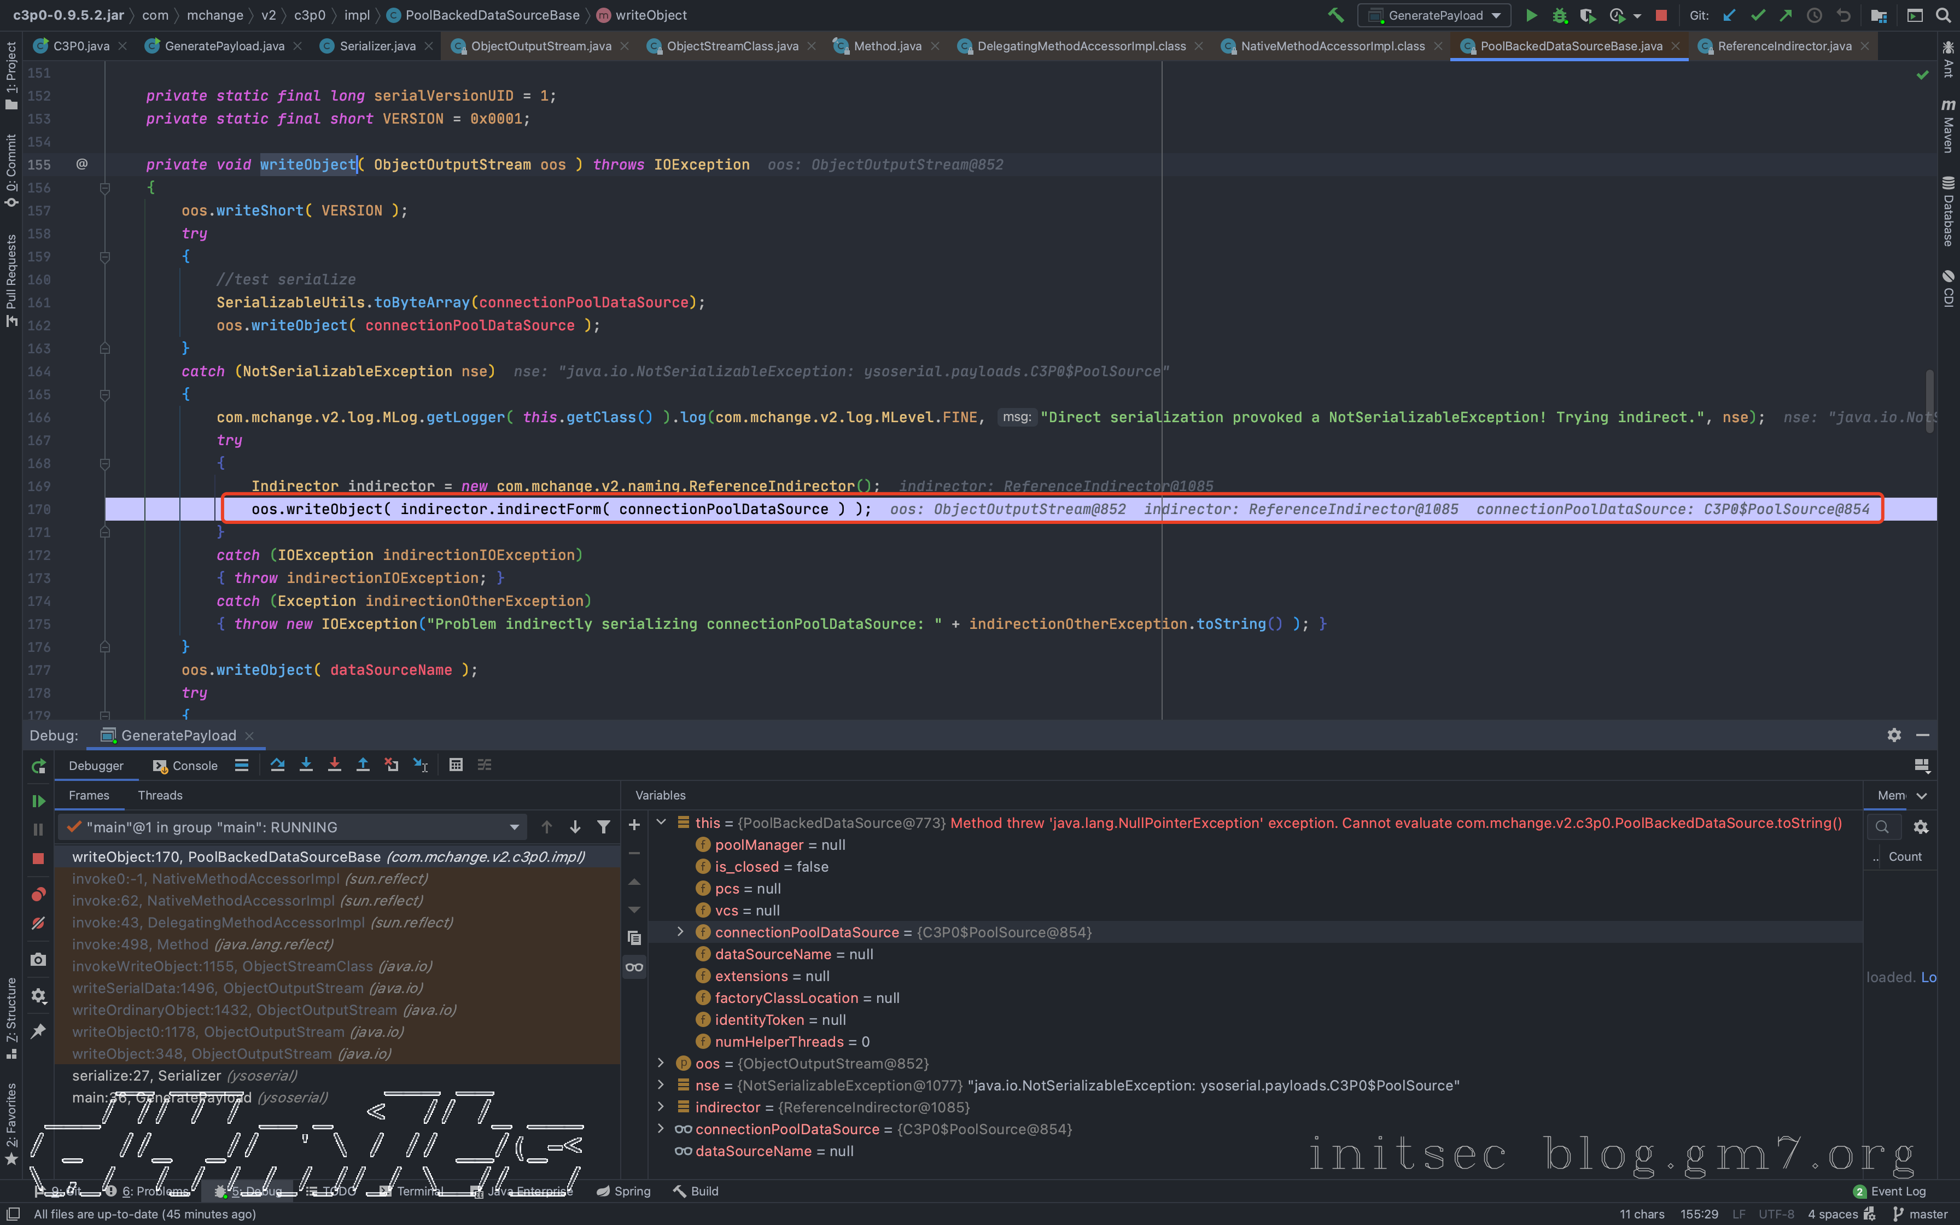Toggle the Pin Tab icon in debug sidebar
This screenshot has height=1225, width=1960.
38,1030
